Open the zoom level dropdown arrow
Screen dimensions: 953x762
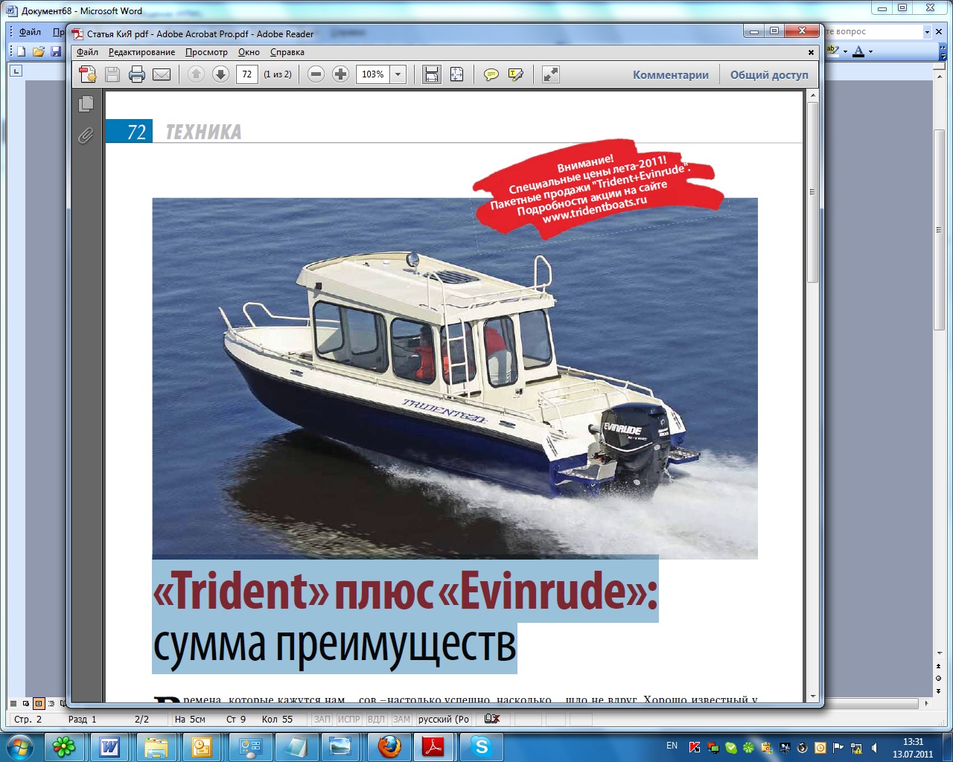(x=398, y=74)
